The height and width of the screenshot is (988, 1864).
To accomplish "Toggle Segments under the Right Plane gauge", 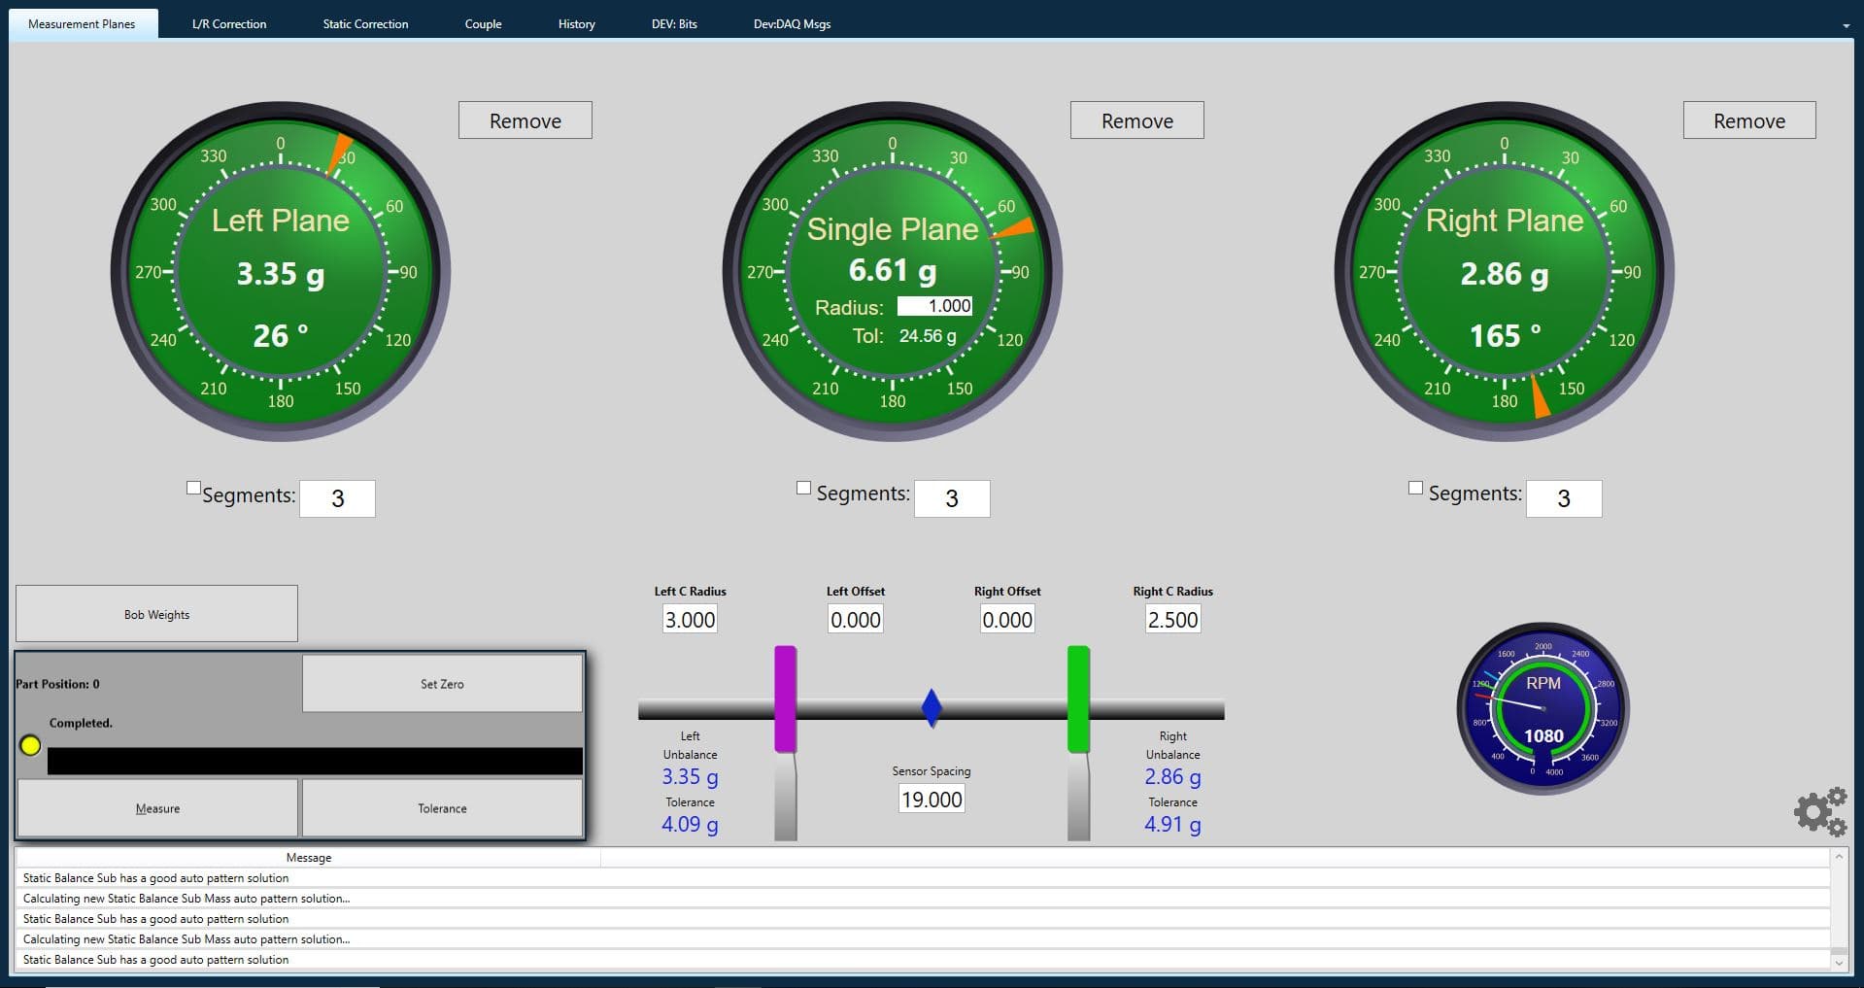I will [1415, 487].
